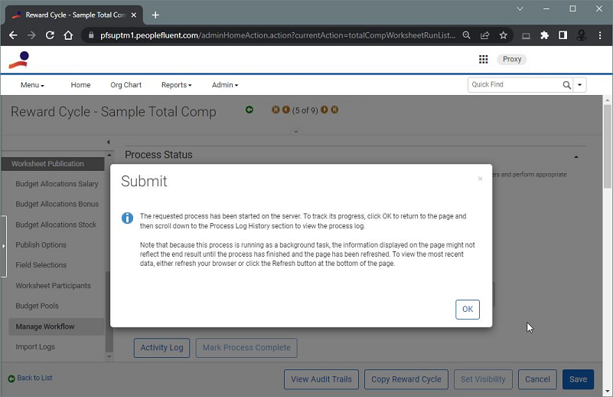Collapse the Process Status section arrow
Viewport: 613px width, 397px height.
pyautogui.click(x=576, y=156)
